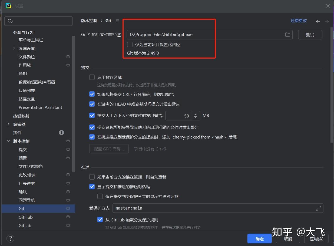Click the help question mark icon
This screenshot has width=334, height=246.
[10, 238]
